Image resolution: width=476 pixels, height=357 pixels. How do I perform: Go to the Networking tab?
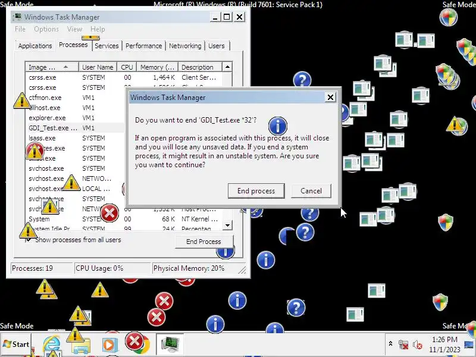pos(185,46)
